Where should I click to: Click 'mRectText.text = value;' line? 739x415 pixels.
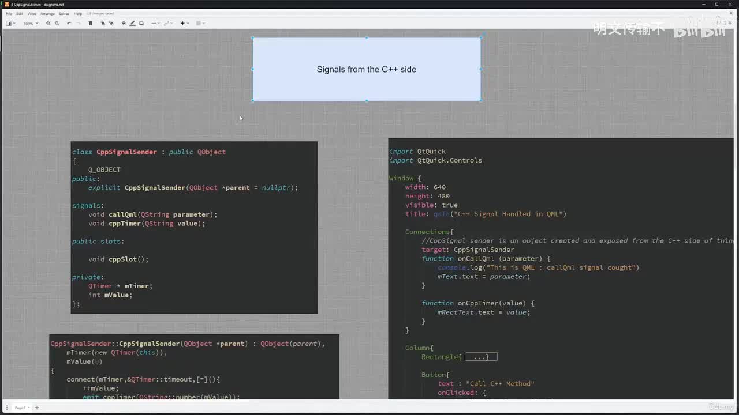pyautogui.click(x=484, y=312)
